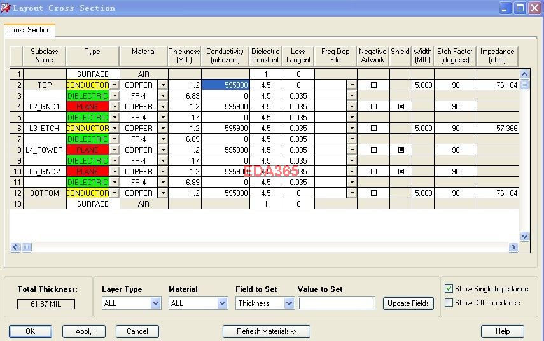544x341 pixels.
Task: Toggle Negative Artwork checkbox for TOP layer
Action: click(x=373, y=85)
